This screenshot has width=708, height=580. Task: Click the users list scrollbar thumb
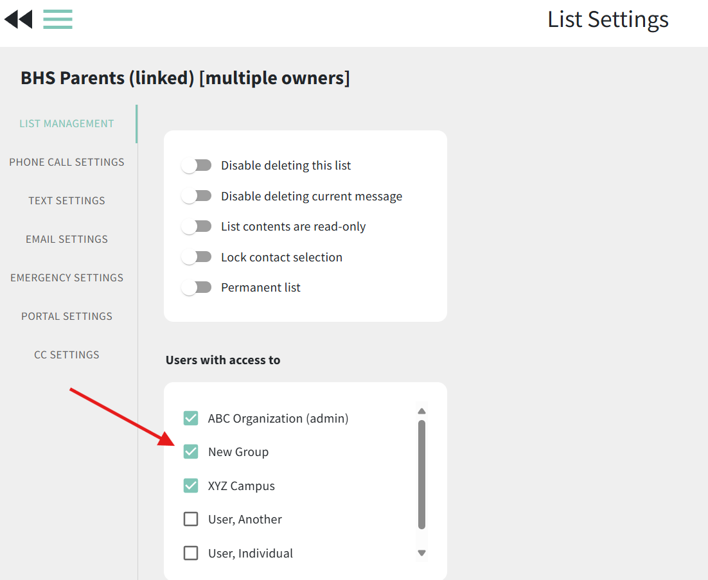pyautogui.click(x=421, y=475)
